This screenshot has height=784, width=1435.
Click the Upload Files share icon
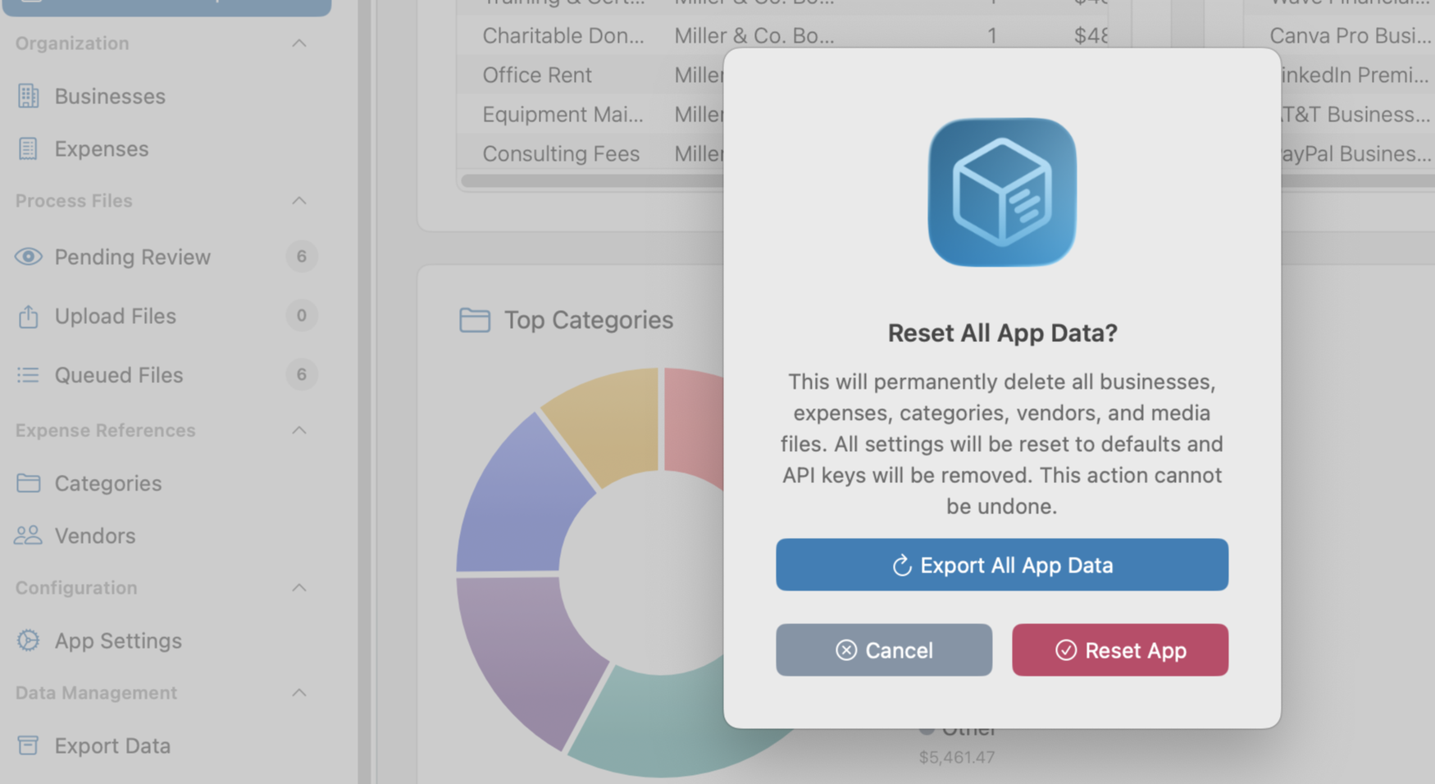click(28, 316)
